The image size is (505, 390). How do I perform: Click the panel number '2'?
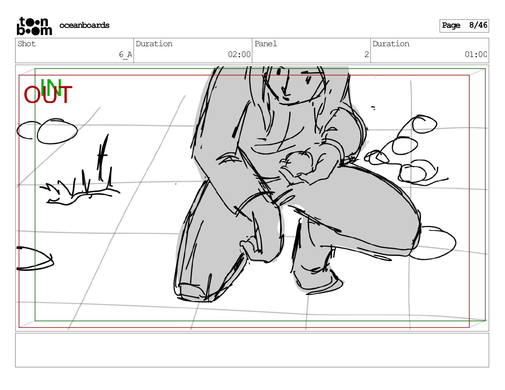click(x=367, y=54)
